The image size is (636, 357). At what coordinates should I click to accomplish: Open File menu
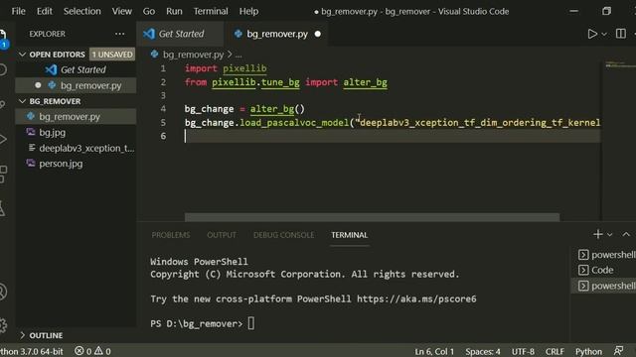click(x=18, y=11)
